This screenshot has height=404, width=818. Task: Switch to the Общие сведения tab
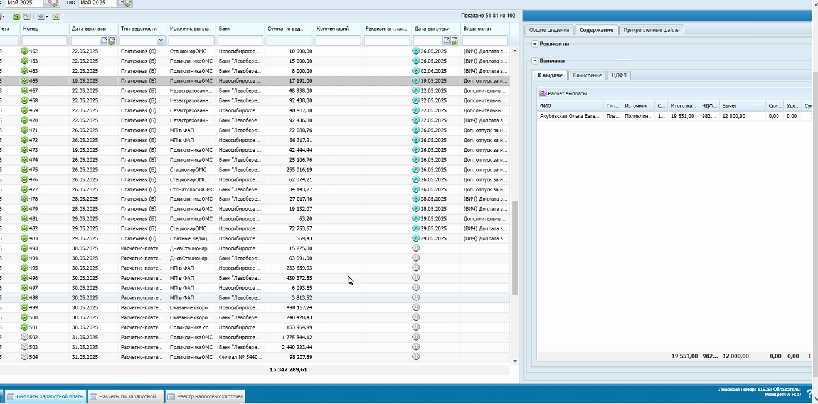point(549,30)
